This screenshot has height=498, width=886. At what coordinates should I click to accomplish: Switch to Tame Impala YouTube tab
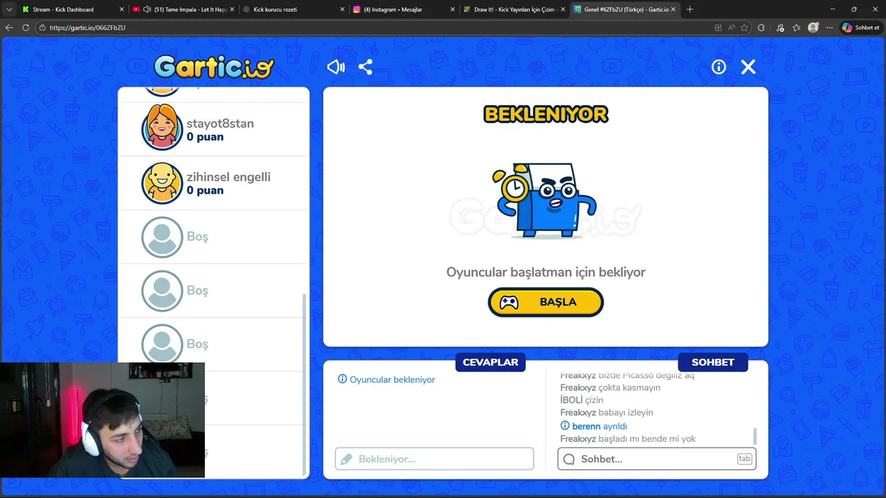tap(183, 9)
